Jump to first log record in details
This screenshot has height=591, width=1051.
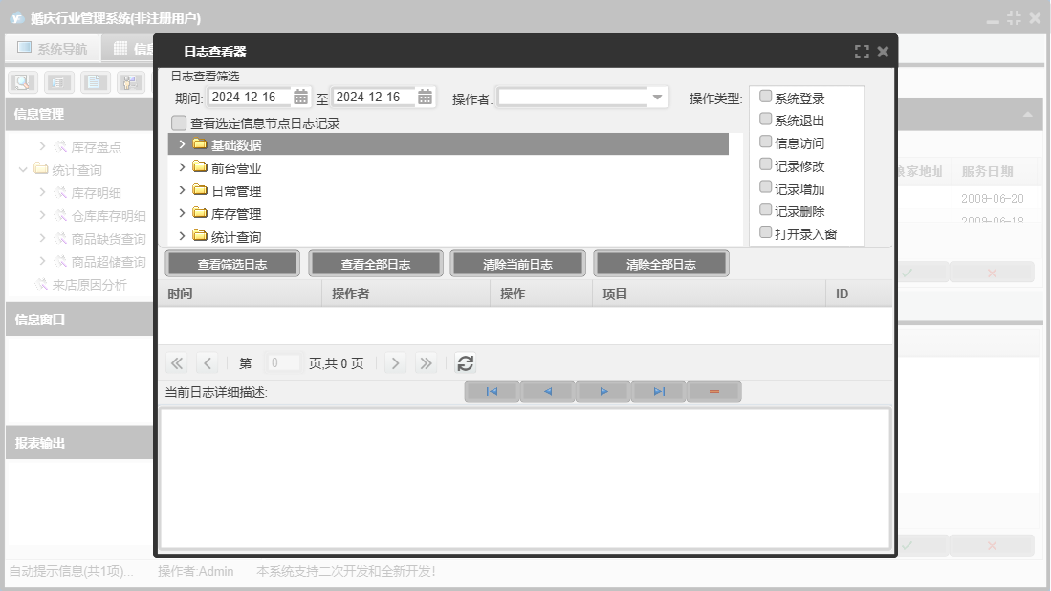click(x=492, y=391)
